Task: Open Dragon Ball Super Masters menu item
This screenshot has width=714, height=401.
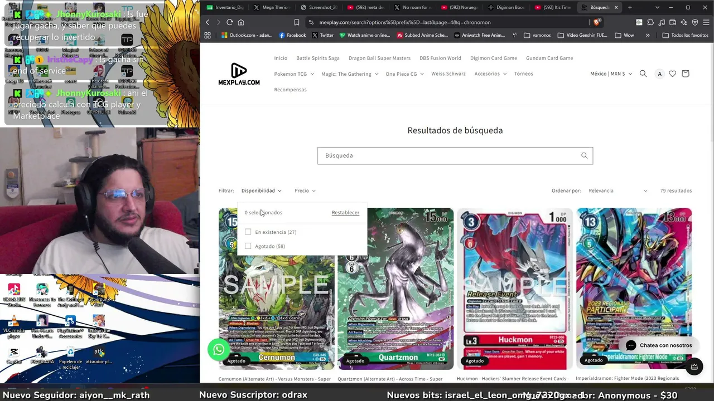Action: (x=379, y=58)
